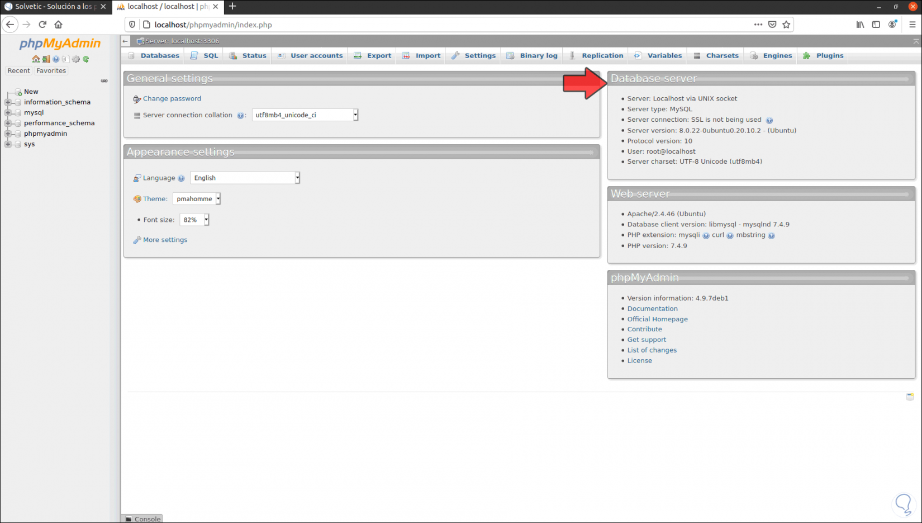This screenshot has height=523, width=922.
Task: Bookmark this page with star icon
Action: tap(786, 25)
